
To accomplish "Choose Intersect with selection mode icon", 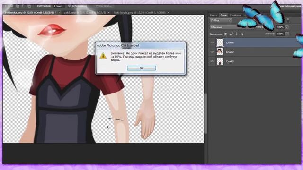I will [x=29, y=6].
